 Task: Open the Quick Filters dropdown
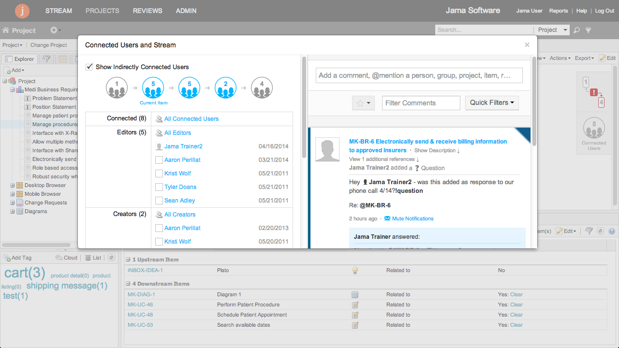(491, 102)
